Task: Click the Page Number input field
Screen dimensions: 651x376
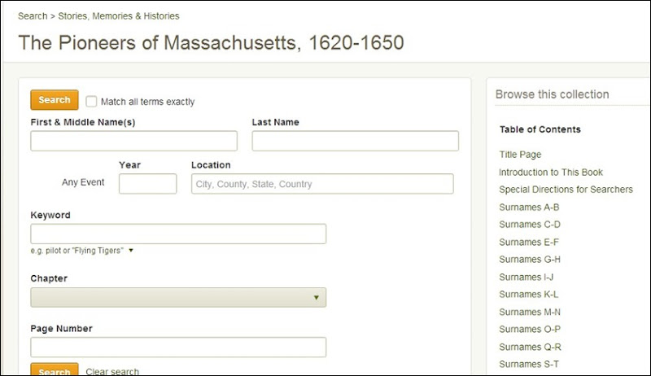Action: (178, 348)
